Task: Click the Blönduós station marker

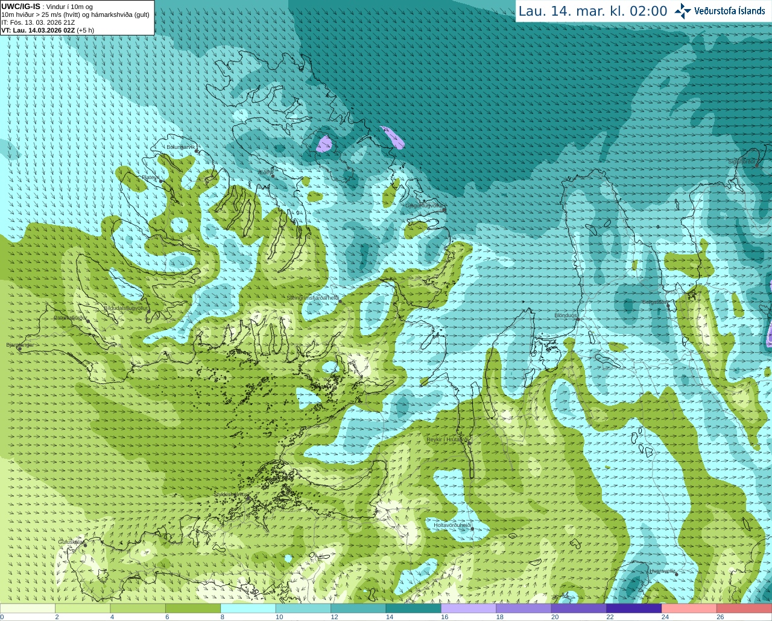Action: click(x=578, y=320)
